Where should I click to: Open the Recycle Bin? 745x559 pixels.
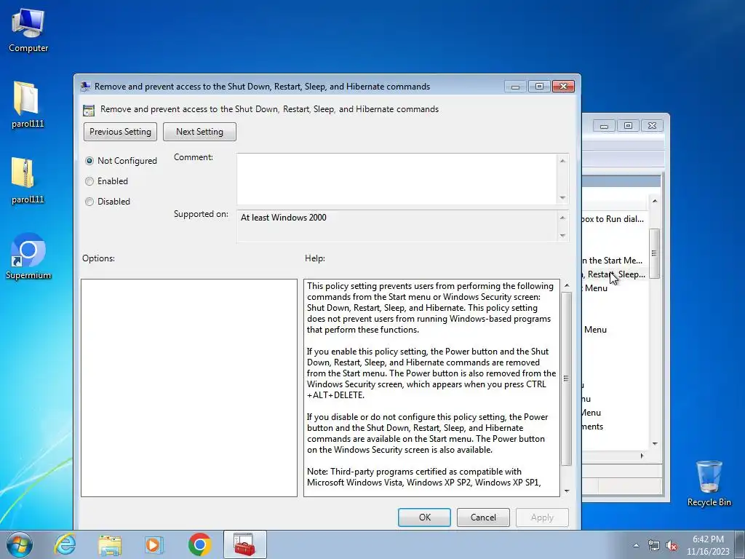[x=709, y=483]
